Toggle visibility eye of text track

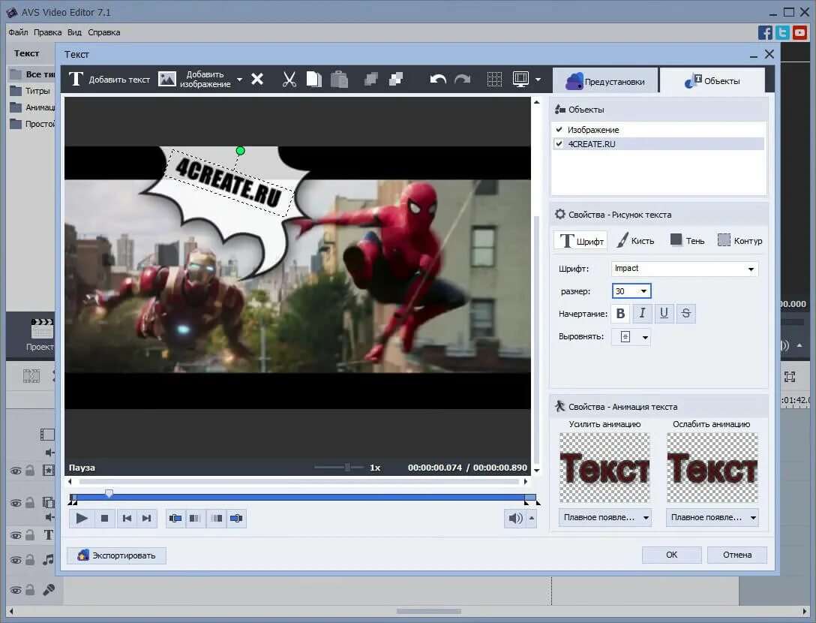[16, 535]
